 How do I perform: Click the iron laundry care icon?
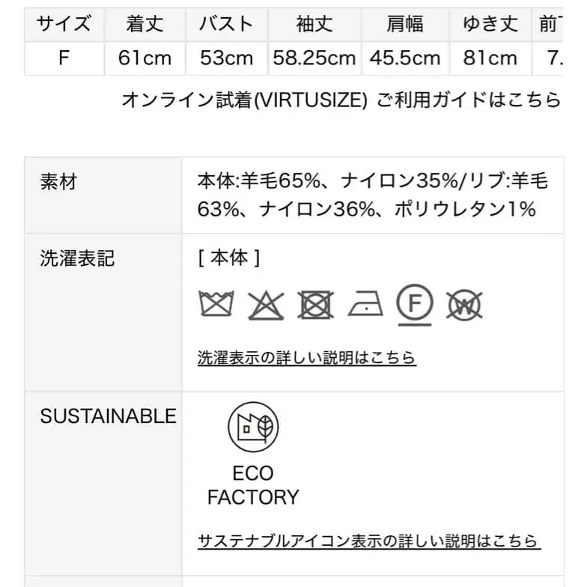[x=365, y=304]
